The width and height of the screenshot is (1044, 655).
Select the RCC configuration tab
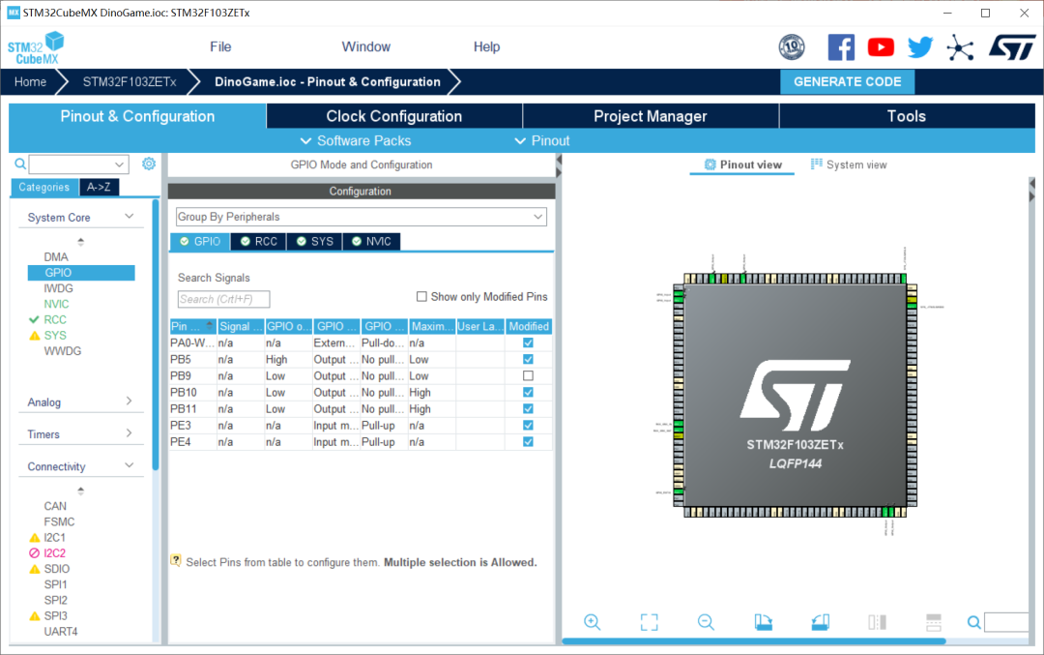(x=258, y=241)
